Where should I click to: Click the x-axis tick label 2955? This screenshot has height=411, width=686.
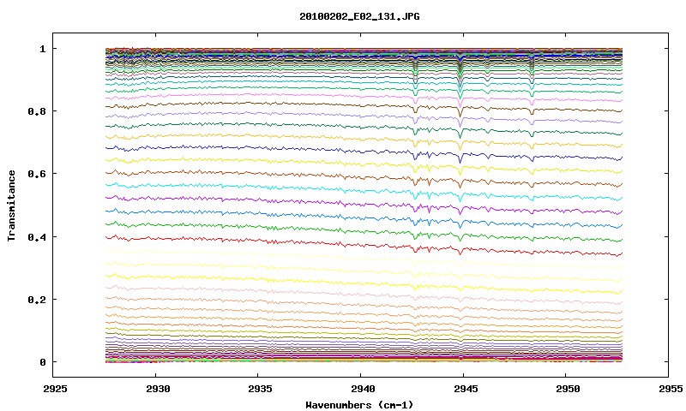coord(670,389)
